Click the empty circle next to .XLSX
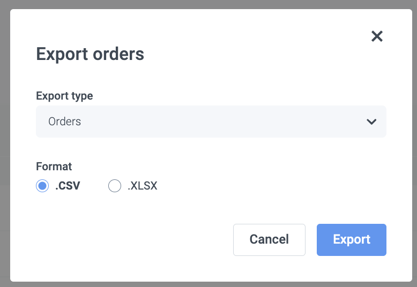417x287 pixels. click(115, 186)
